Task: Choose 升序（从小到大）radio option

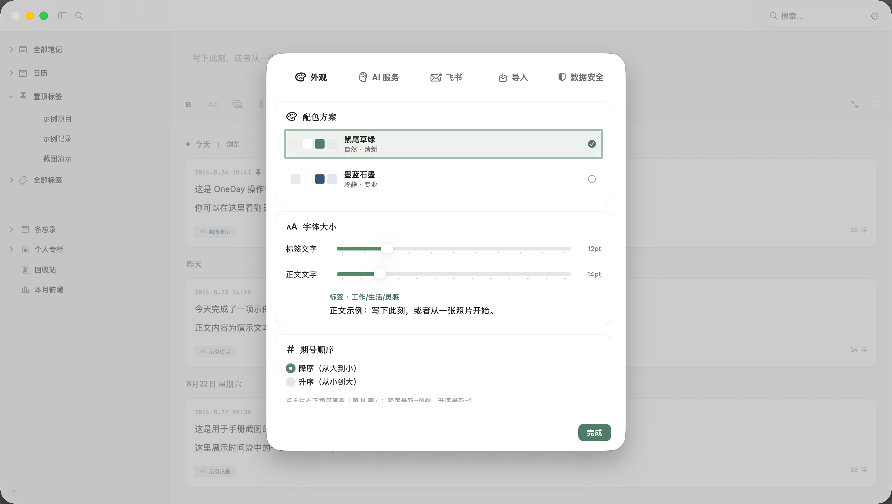Action: click(x=291, y=382)
